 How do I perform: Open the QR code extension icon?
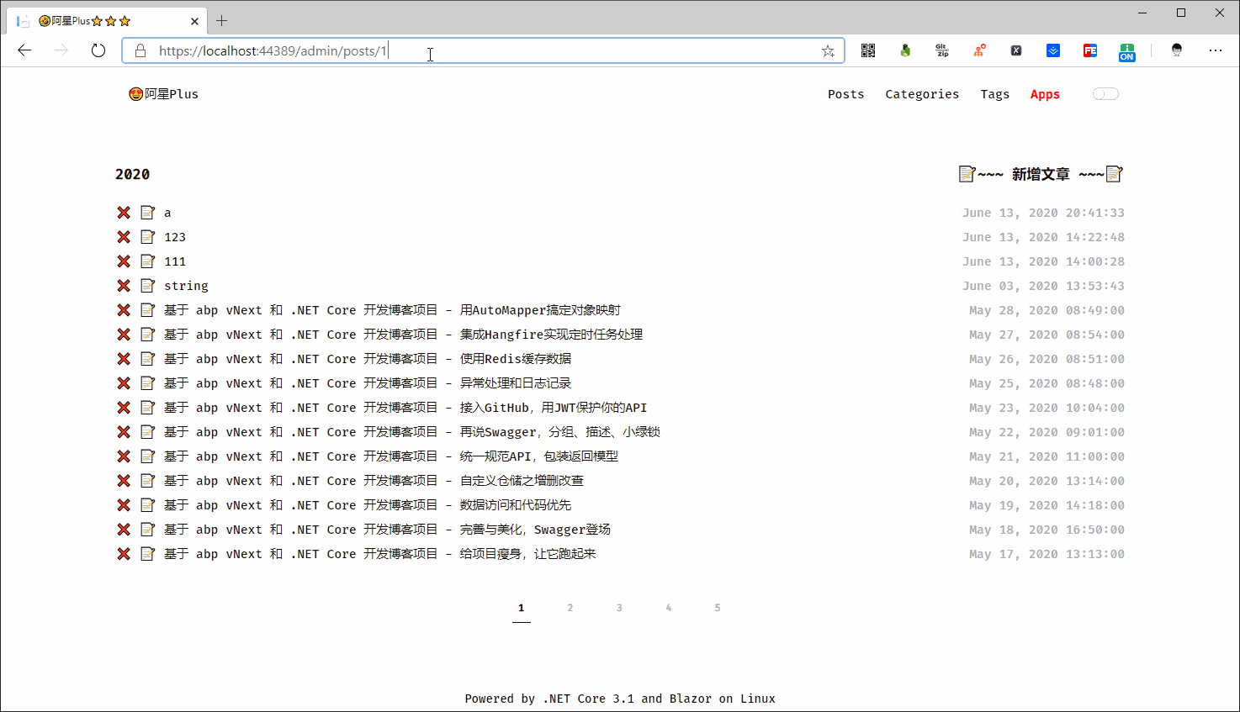click(x=868, y=50)
